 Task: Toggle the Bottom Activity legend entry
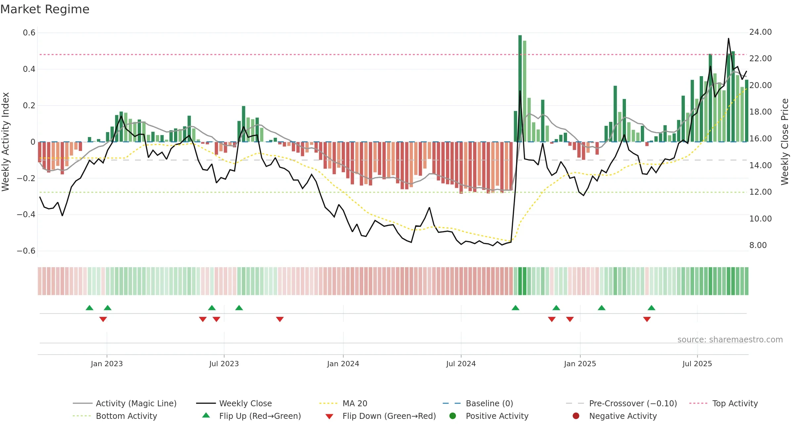pyautogui.click(x=115, y=416)
